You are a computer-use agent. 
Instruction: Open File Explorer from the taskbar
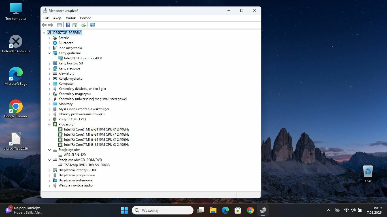(x=213, y=210)
